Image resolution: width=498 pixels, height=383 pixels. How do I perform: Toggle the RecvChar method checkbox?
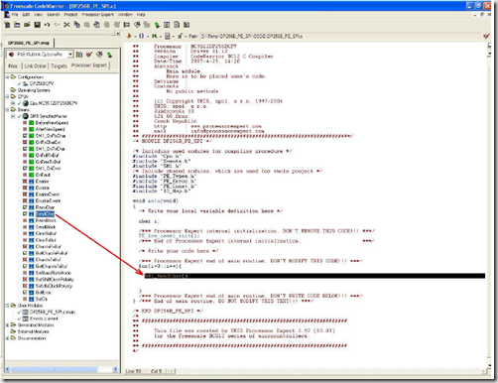coord(25,207)
